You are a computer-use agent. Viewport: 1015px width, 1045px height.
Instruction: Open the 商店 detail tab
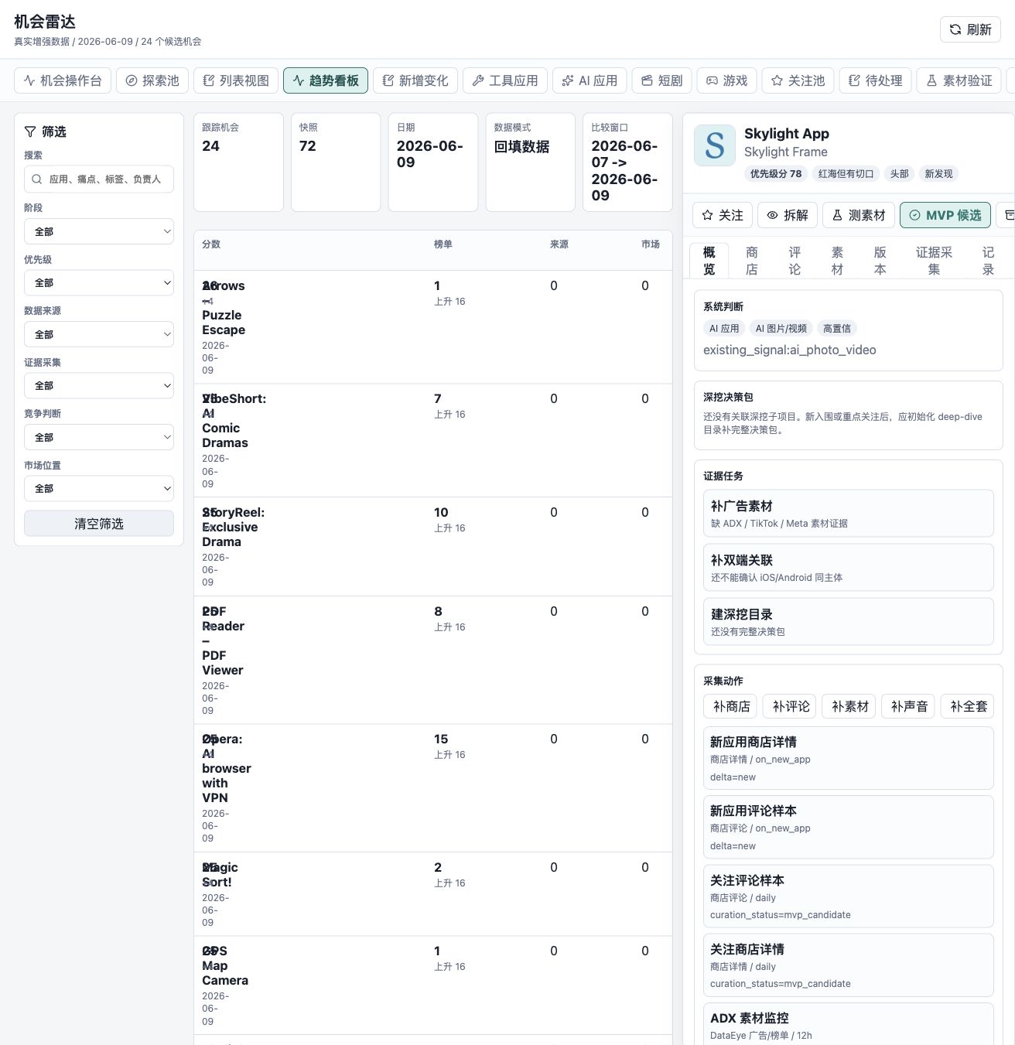point(752,261)
